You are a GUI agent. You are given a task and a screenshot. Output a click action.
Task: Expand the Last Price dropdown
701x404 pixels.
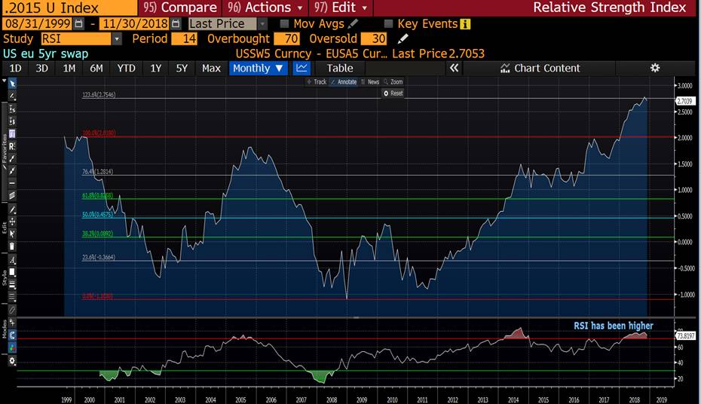(262, 24)
